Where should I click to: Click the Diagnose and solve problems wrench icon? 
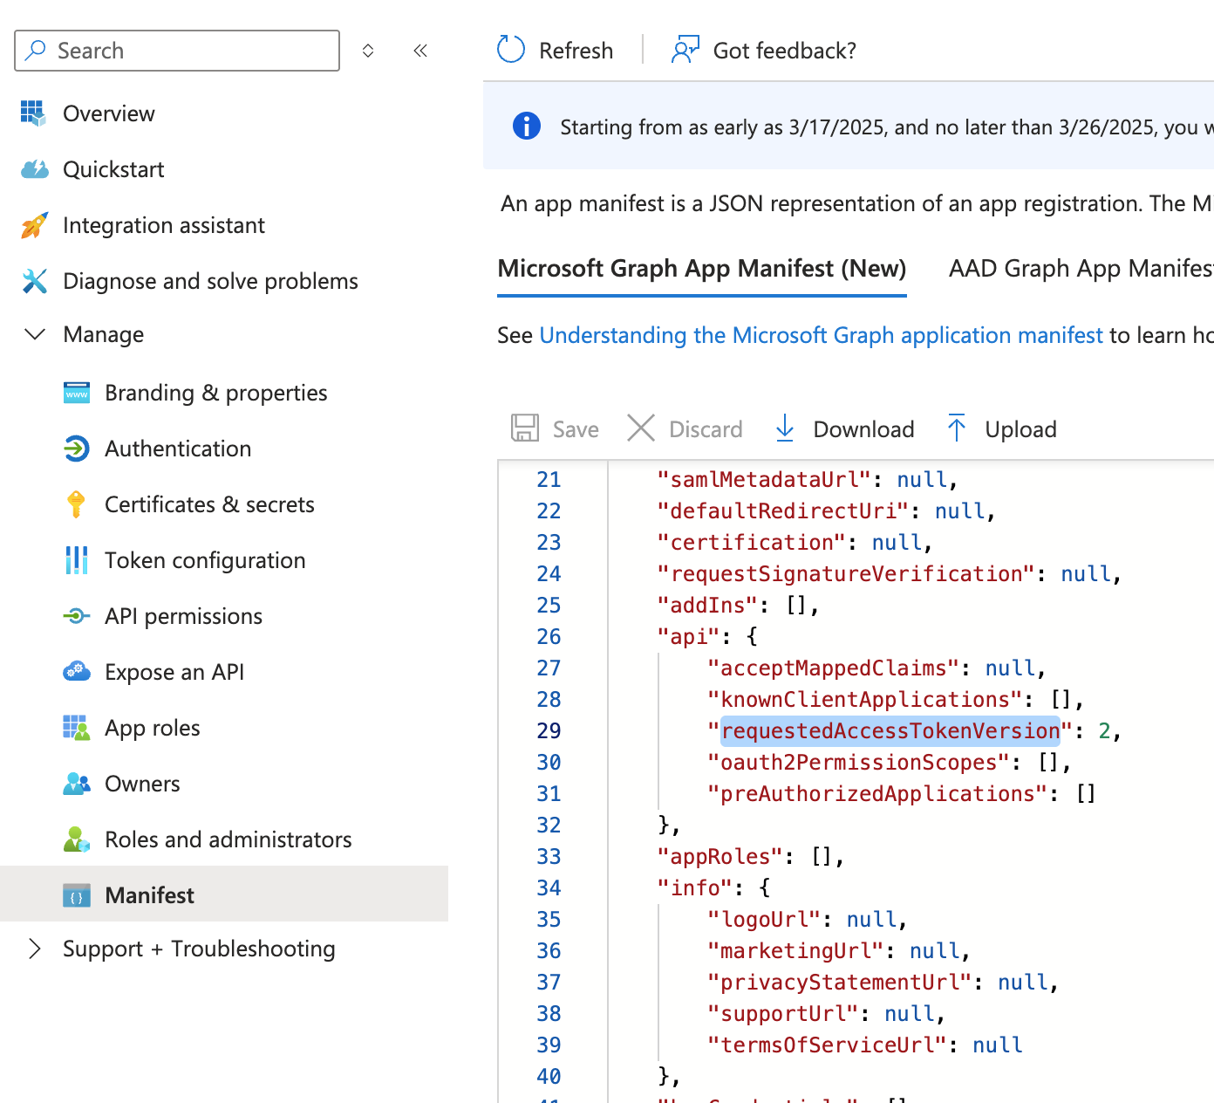click(35, 281)
